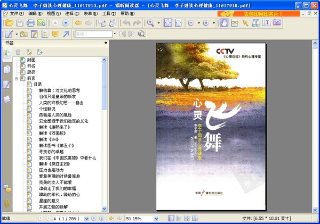
Task: Open the 注释 menu
Action: pos(72,13)
